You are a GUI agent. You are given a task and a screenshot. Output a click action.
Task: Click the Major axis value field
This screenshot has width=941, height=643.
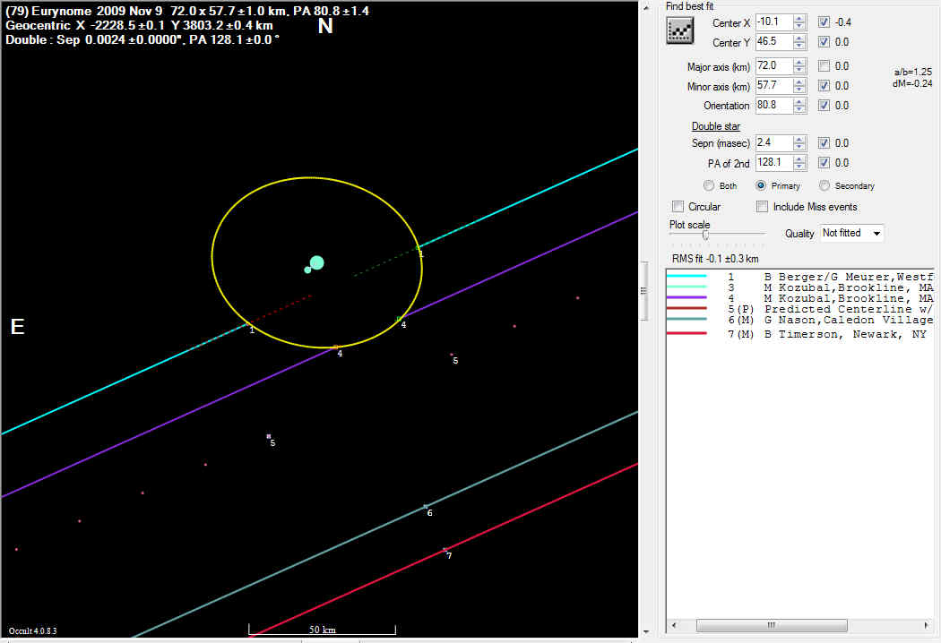pos(774,66)
